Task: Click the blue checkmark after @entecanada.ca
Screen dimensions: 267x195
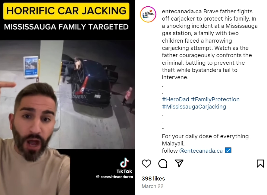Action: click(228, 150)
